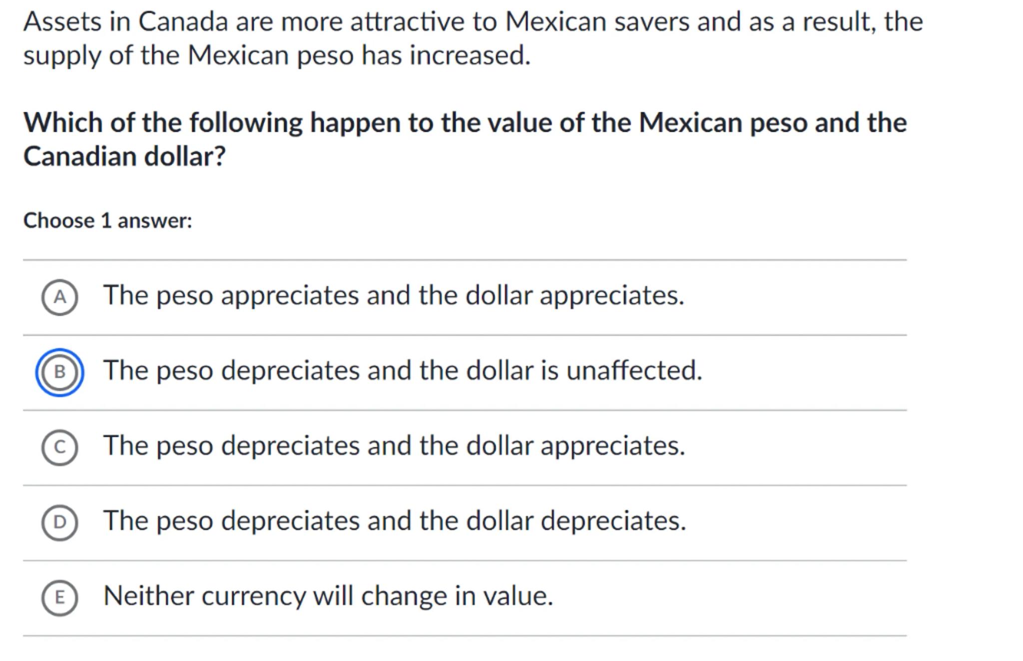
Task: Click the 'Choose 1 answer:' label
Action: [x=107, y=221]
